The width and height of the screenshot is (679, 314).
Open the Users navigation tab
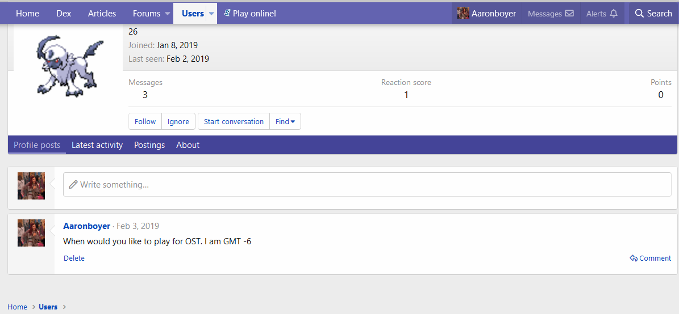pos(193,14)
